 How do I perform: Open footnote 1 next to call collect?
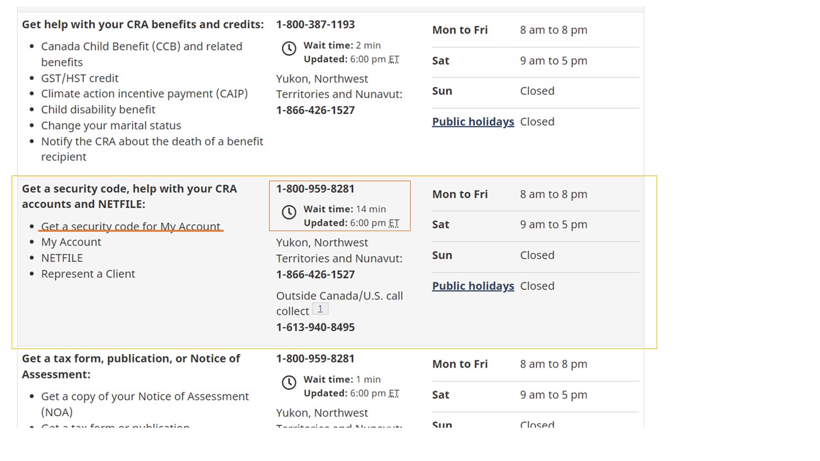pyautogui.click(x=320, y=309)
